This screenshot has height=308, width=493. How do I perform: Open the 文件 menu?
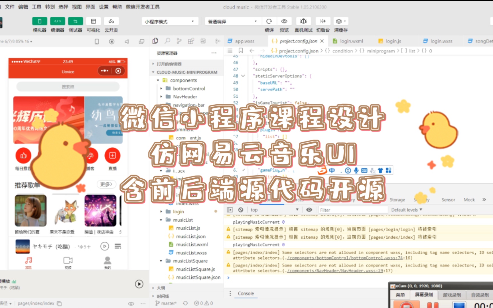pos(10,7)
